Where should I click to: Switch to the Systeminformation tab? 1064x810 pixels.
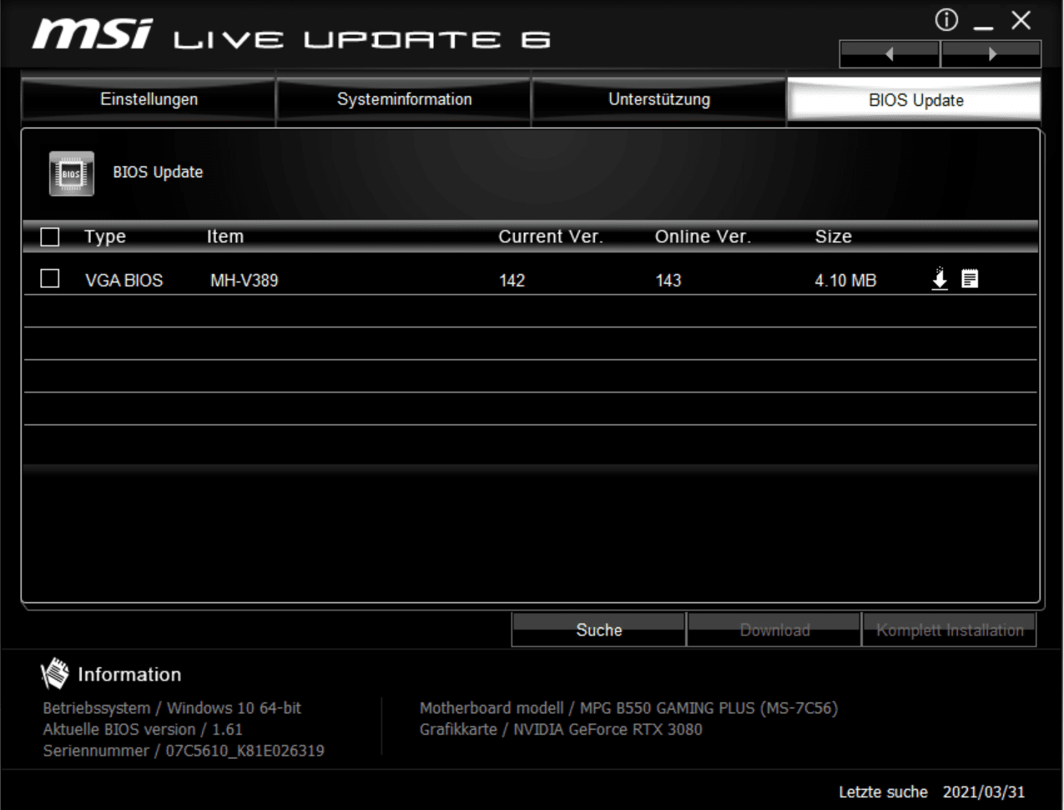tap(404, 99)
